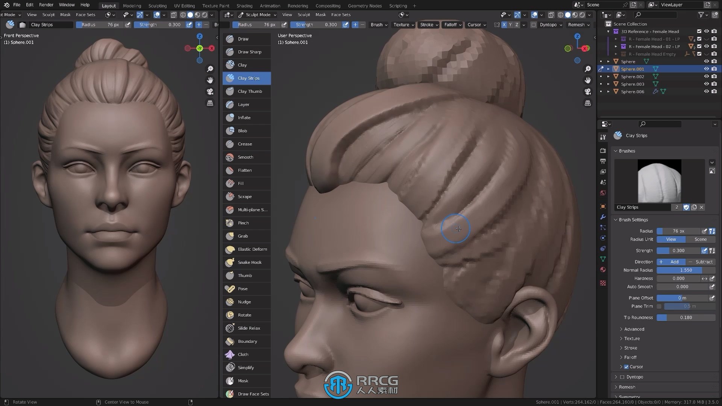
Task: Select the Crease brush tool
Action: (245, 144)
